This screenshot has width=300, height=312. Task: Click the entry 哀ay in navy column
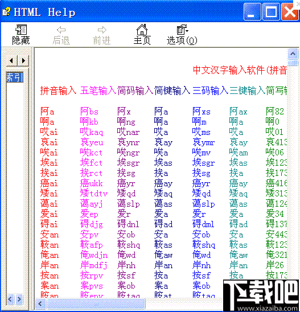[x=163, y=142]
